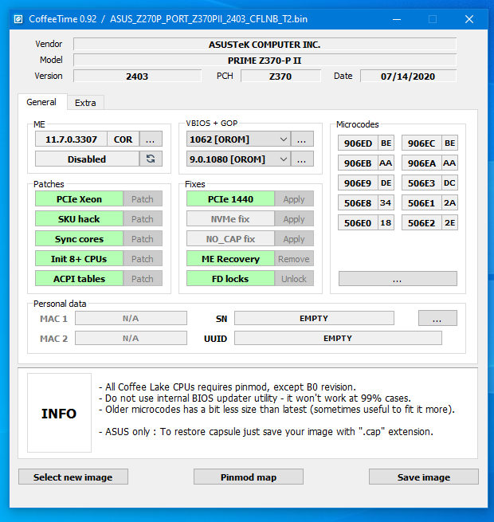
Task: Expand the GOP 9.0.1080 [OROM] dropdown
Action: click(x=238, y=159)
